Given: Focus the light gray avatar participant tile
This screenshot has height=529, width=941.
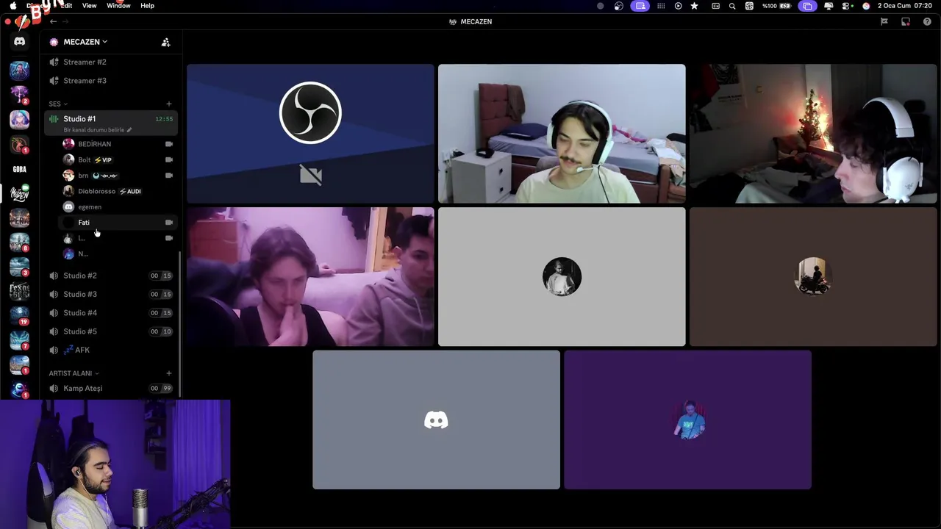Looking at the screenshot, I should tap(562, 276).
